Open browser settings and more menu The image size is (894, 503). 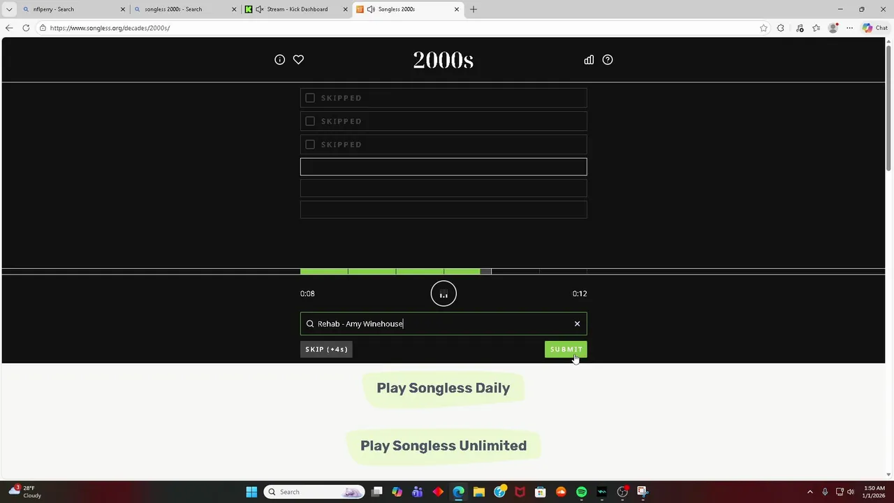[x=849, y=28]
